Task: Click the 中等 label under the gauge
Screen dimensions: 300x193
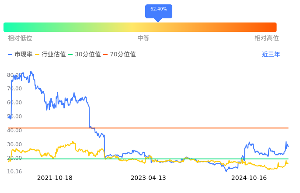Action: (x=143, y=38)
